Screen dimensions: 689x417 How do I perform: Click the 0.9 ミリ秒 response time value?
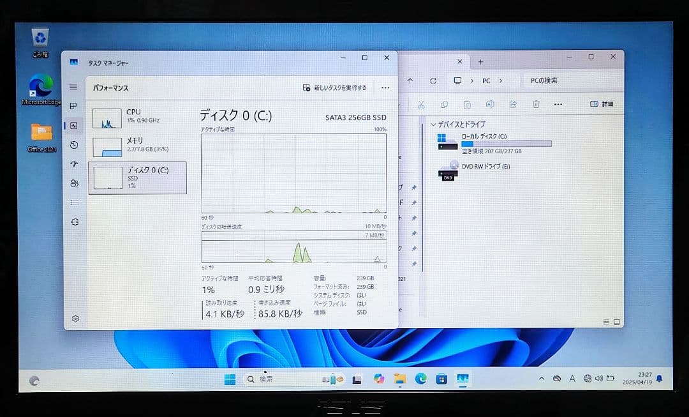tap(266, 289)
